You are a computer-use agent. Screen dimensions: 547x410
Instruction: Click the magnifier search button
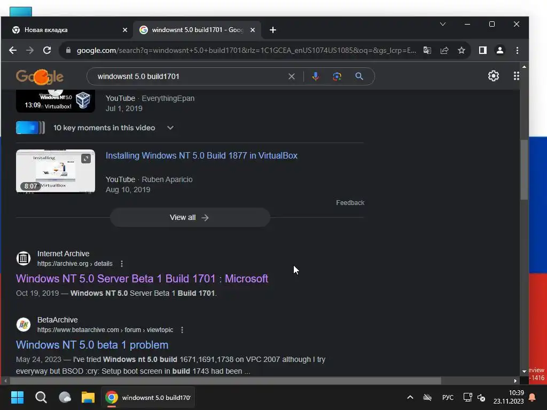[x=359, y=76]
